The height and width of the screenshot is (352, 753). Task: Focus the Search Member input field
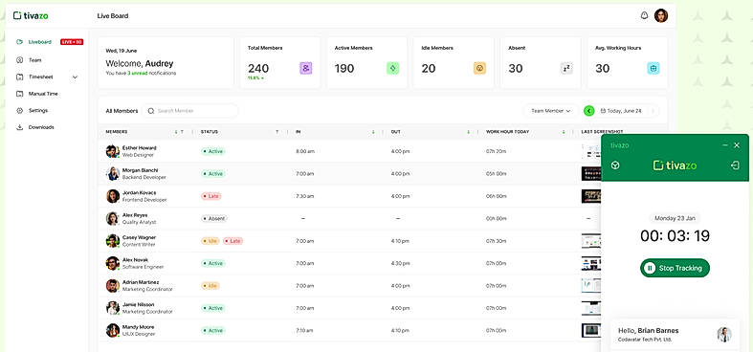190,111
